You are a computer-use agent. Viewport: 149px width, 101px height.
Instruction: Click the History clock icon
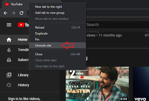coord(9,85)
